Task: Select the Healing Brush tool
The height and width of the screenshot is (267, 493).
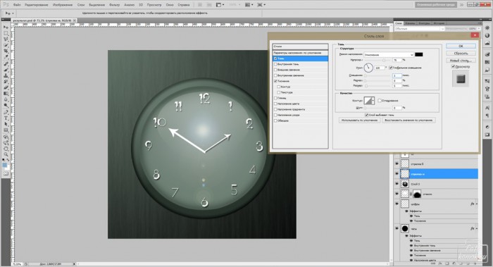Action: [6, 64]
